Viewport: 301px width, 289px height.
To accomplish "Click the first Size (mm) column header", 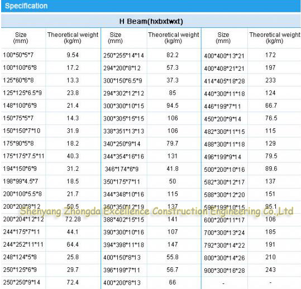I will tap(21, 38).
